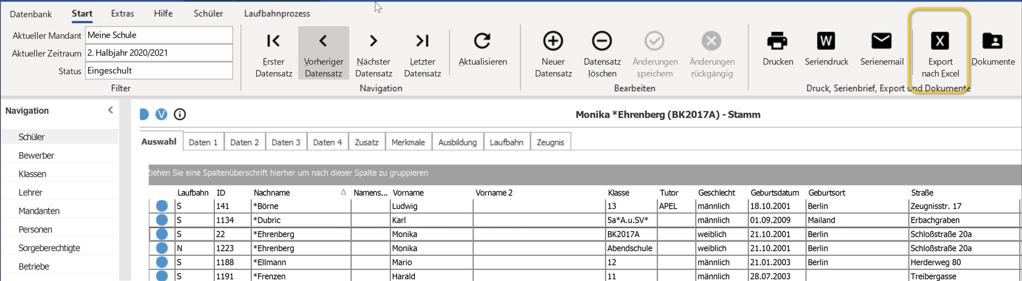1022x281 pixels.
Task: Select Betriebe in navigation list
Action: (x=60, y=266)
